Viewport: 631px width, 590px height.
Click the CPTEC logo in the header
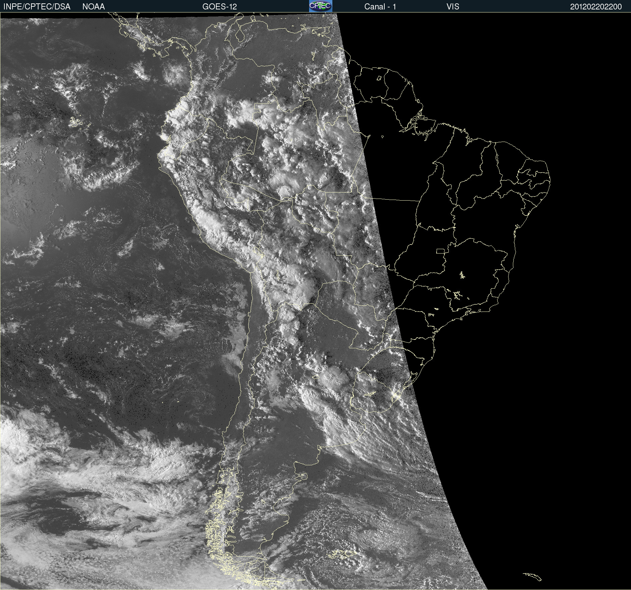[x=321, y=6]
